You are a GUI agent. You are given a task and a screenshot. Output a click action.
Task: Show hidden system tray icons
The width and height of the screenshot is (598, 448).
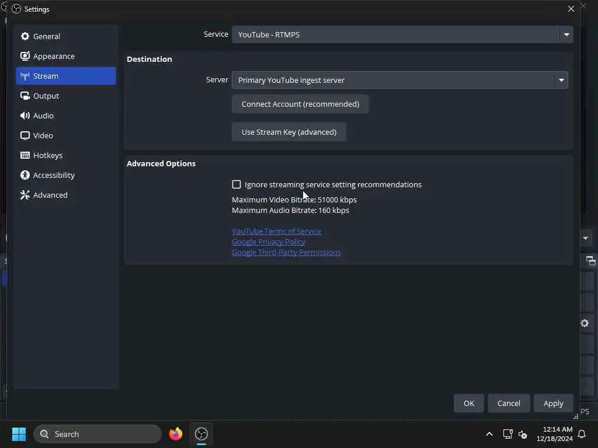pos(489,434)
